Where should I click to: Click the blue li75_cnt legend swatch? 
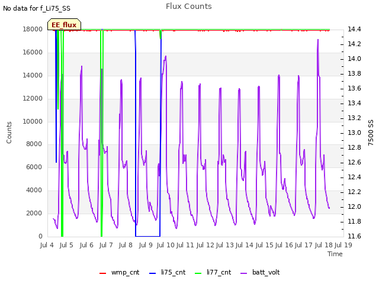153,273
